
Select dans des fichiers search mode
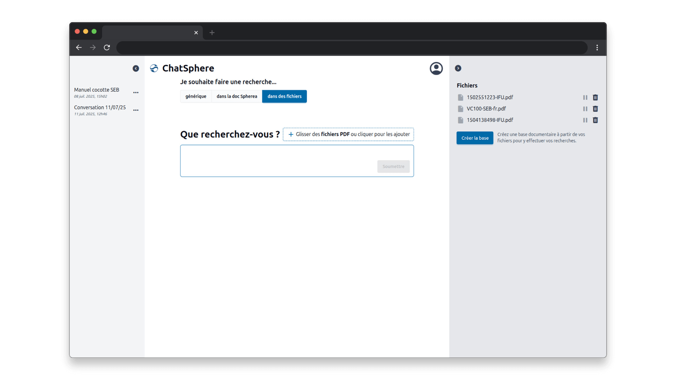pos(284,96)
